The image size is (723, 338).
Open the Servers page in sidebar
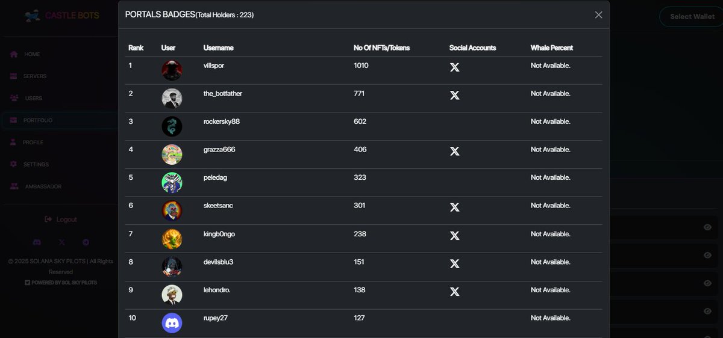pos(34,76)
